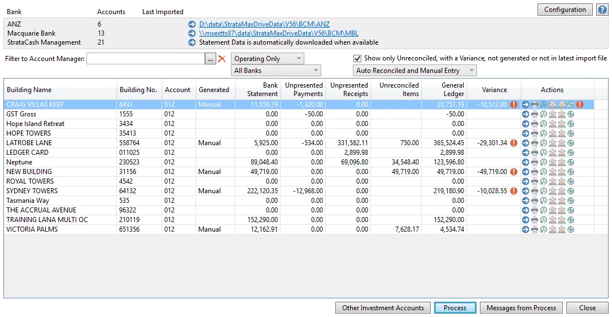
Task: Click the 34,548.40 unreconciled items value
Action: 404,162
